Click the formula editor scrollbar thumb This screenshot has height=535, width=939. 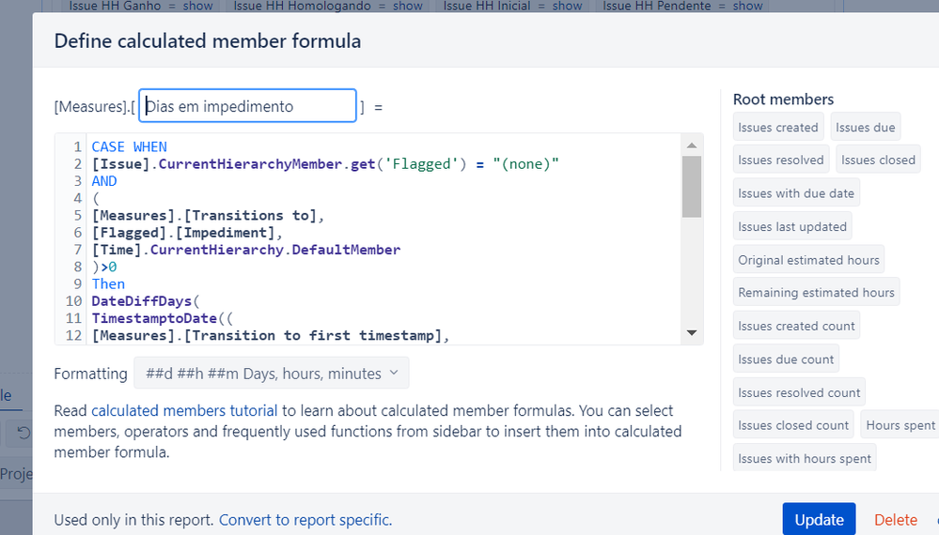point(692,187)
